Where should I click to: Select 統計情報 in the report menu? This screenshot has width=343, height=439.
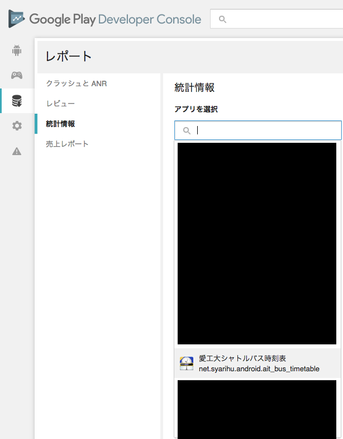pyautogui.click(x=60, y=124)
